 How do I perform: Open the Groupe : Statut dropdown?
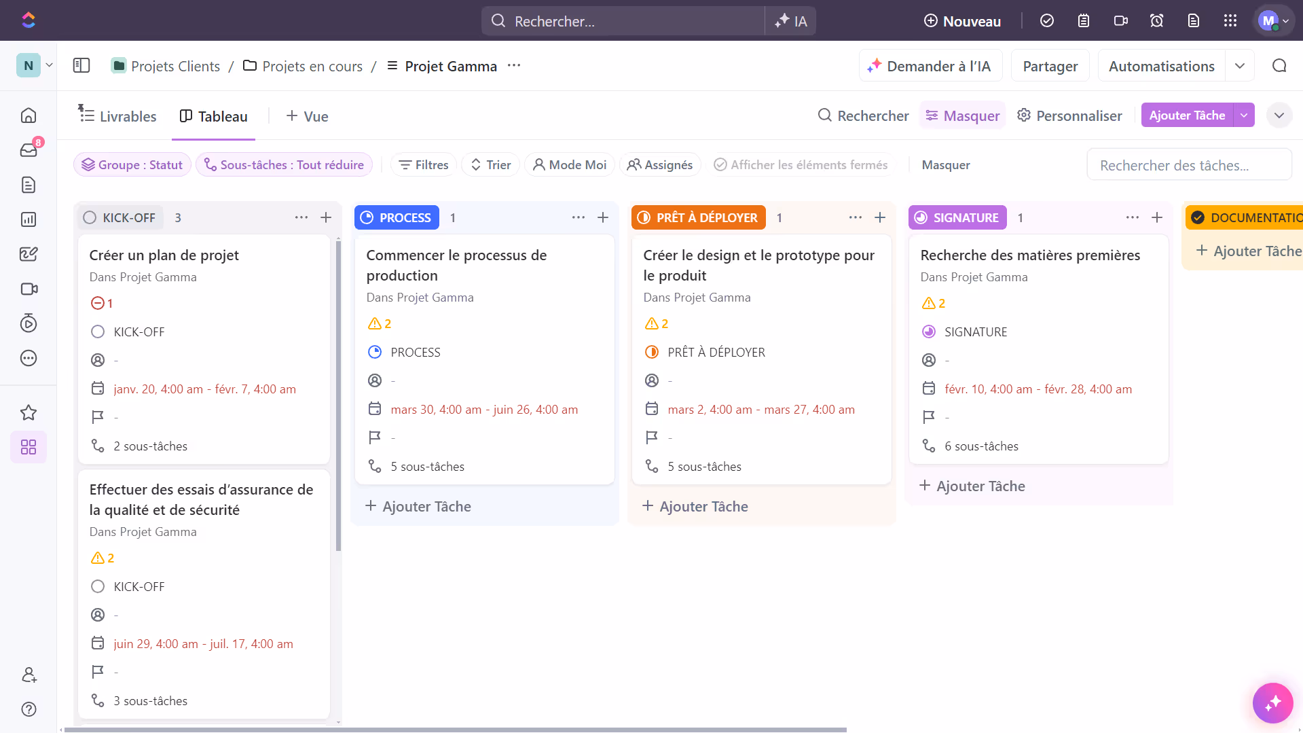132,164
